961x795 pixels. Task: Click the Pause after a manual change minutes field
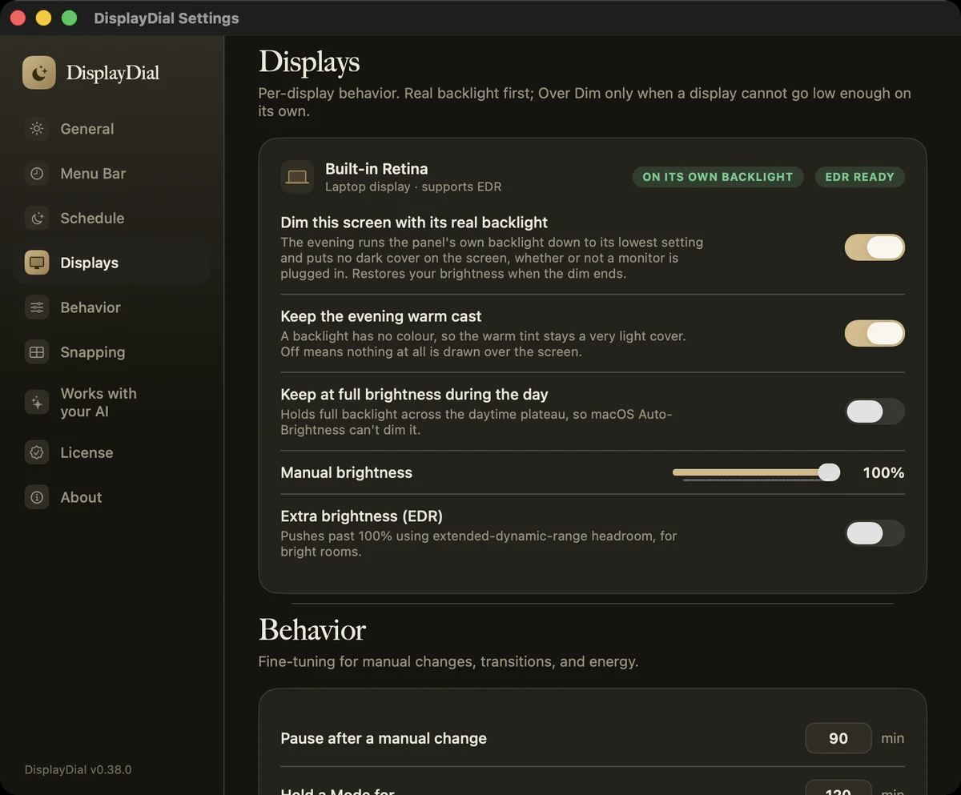click(838, 738)
